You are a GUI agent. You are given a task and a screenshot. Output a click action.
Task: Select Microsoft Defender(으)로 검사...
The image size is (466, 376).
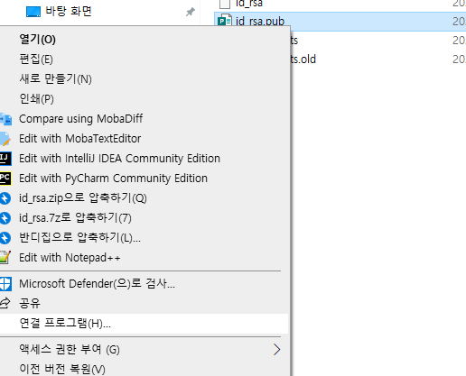(x=97, y=283)
